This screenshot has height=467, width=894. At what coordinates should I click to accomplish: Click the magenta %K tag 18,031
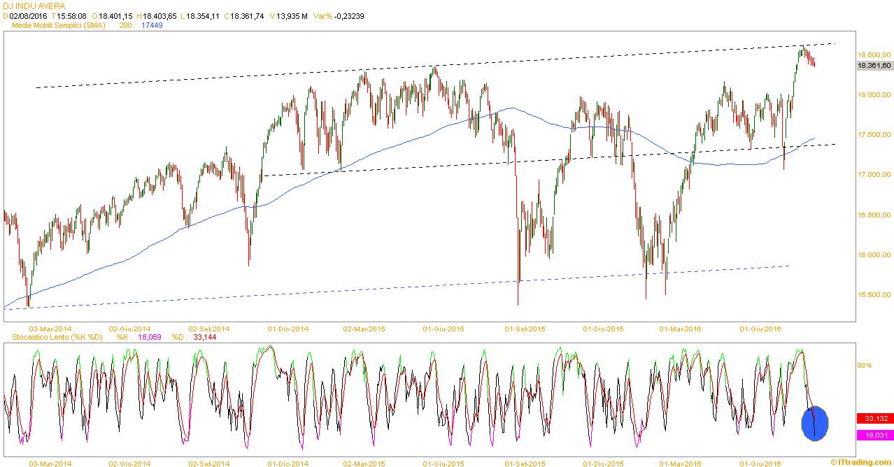click(874, 435)
